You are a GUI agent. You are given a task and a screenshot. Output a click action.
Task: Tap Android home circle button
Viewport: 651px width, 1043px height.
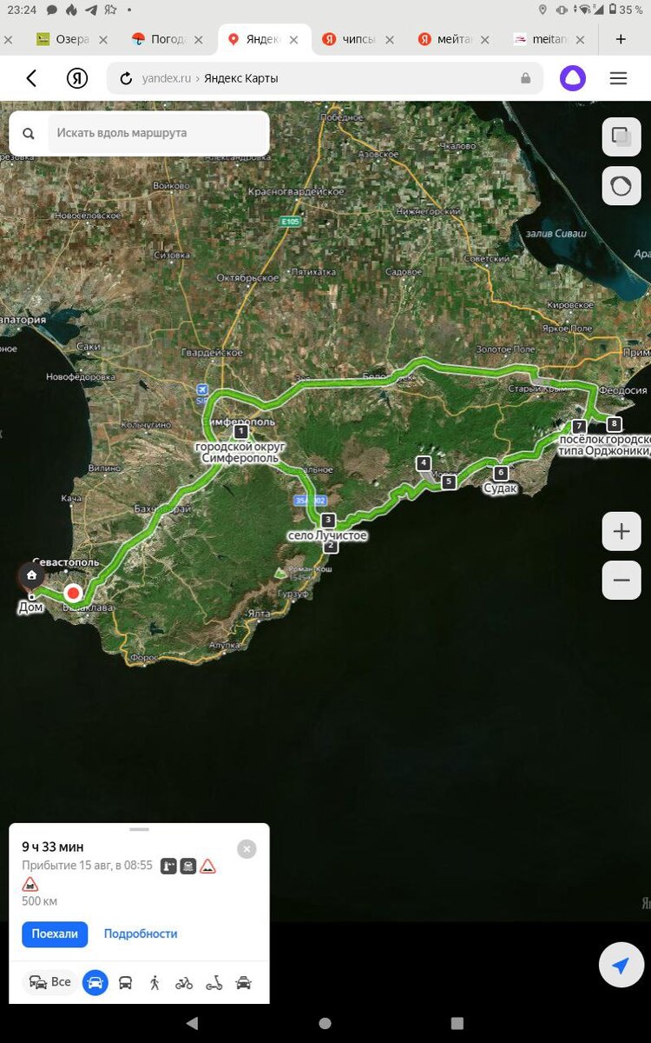coord(325,1023)
